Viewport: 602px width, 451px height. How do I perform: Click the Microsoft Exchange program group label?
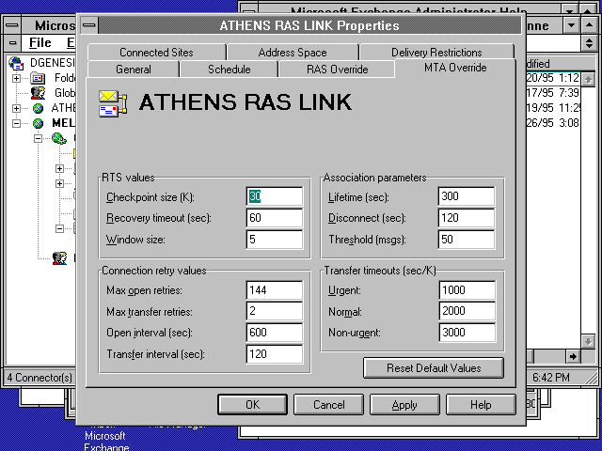tap(105, 441)
